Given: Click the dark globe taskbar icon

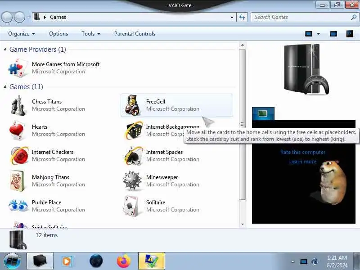Looking at the screenshot, I should tap(96, 261).
